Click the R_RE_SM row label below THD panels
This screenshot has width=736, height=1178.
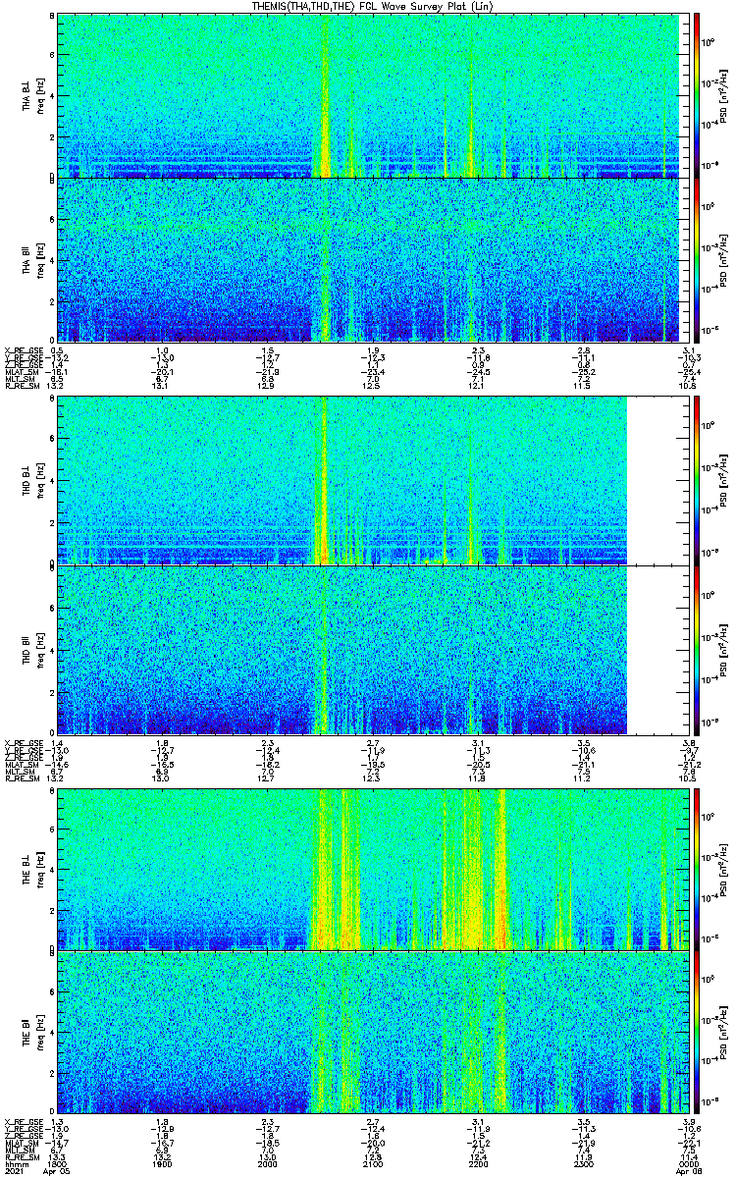click(x=21, y=778)
